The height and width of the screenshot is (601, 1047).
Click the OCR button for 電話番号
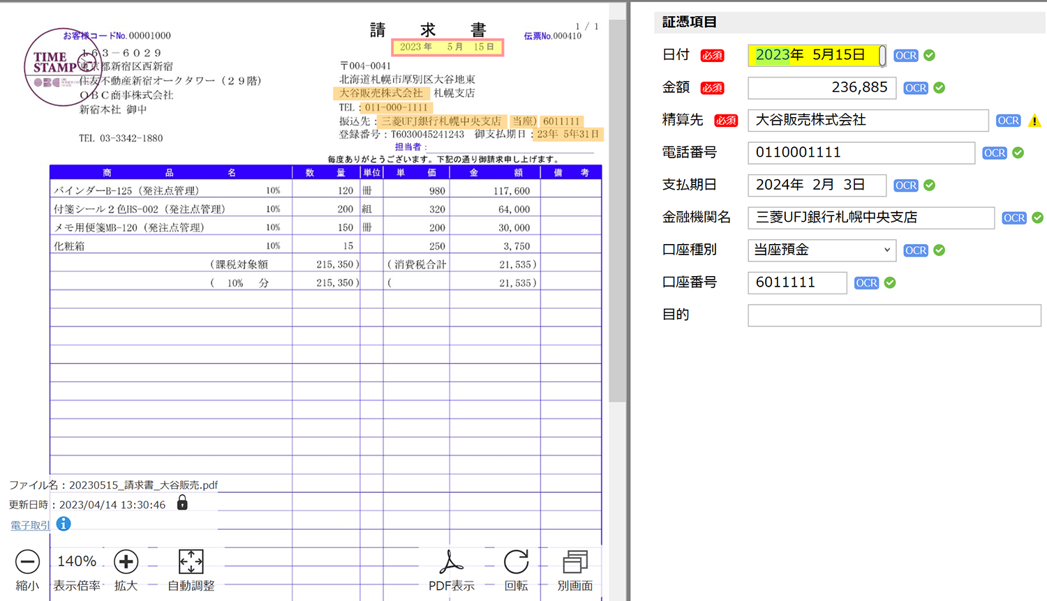pyautogui.click(x=995, y=153)
